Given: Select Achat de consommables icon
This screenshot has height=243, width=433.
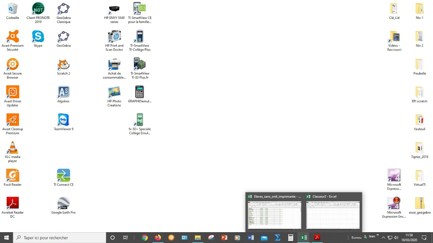Looking at the screenshot, I should 114,69.
